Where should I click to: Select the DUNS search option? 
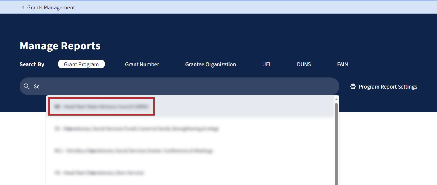point(304,64)
